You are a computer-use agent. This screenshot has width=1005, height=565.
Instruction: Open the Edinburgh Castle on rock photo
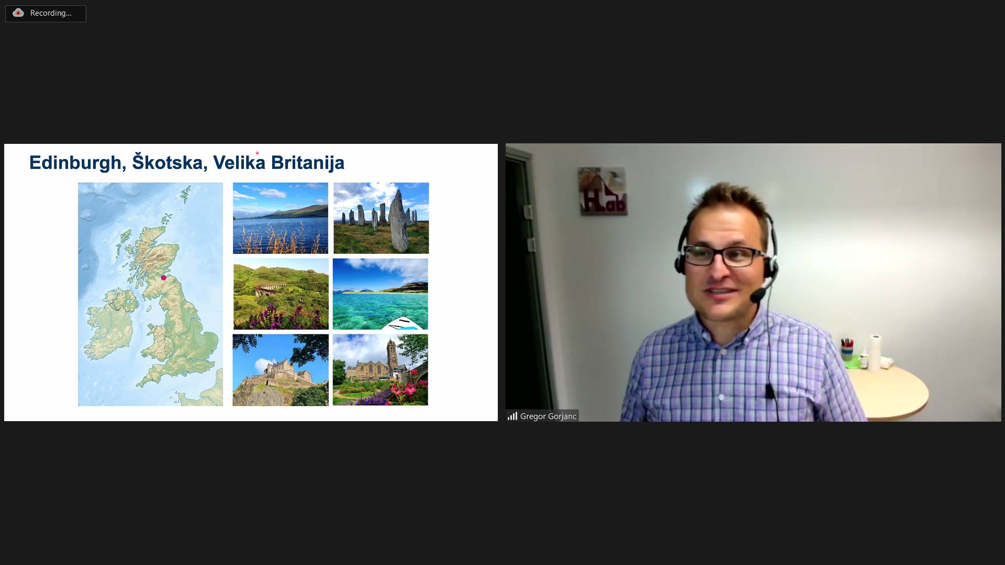[x=281, y=370]
